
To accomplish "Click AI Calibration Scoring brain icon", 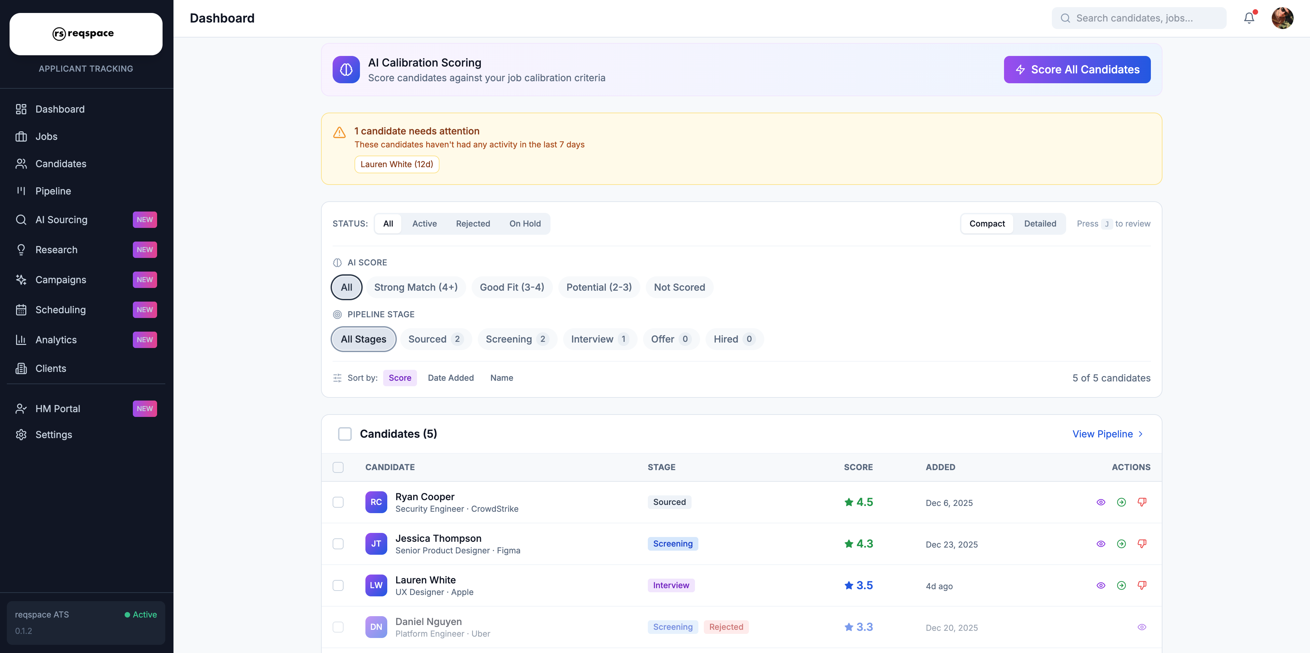I will click(346, 70).
